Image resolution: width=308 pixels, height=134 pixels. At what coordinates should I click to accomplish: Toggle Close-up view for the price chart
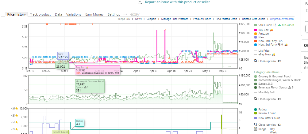click(279, 61)
